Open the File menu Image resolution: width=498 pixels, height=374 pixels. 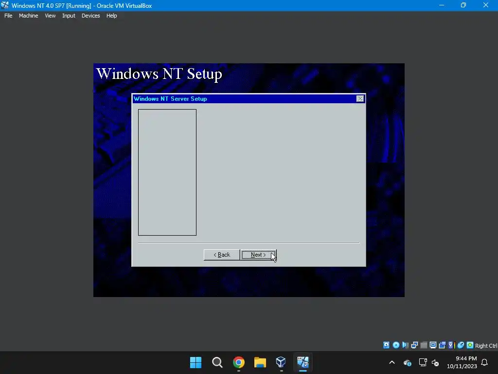point(8,16)
